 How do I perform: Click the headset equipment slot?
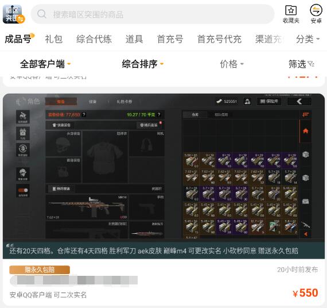(x=147, y=144)
